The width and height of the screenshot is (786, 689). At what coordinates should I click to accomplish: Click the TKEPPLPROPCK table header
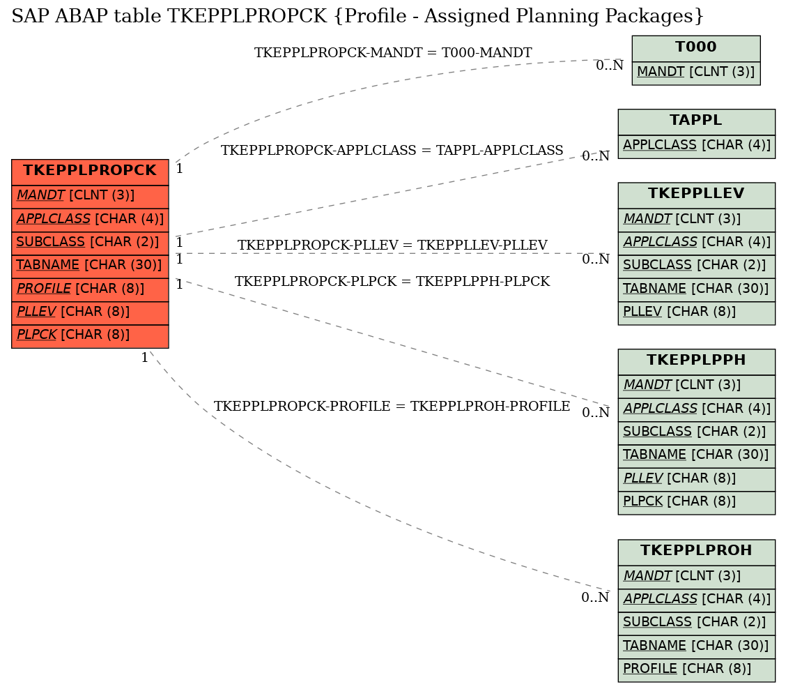[x=90, y=172]
